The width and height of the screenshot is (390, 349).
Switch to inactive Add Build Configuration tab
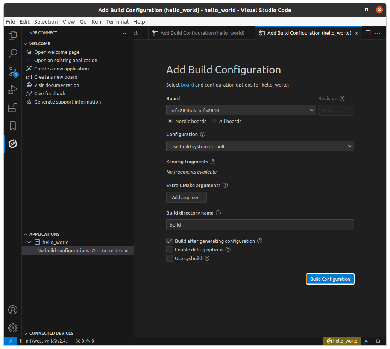coord(202,33)
